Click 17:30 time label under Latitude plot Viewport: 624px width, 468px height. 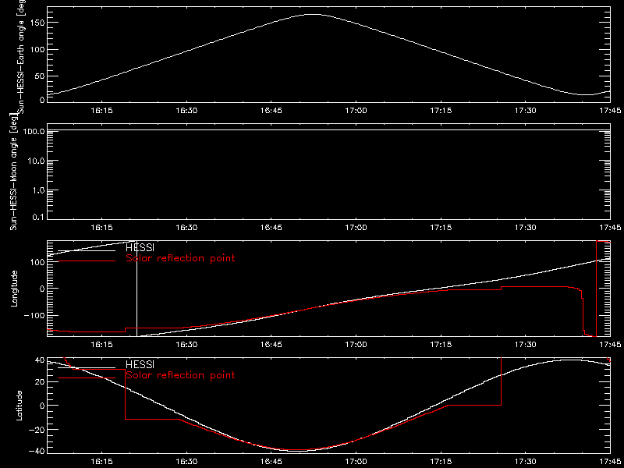click(x=526, y=462)
